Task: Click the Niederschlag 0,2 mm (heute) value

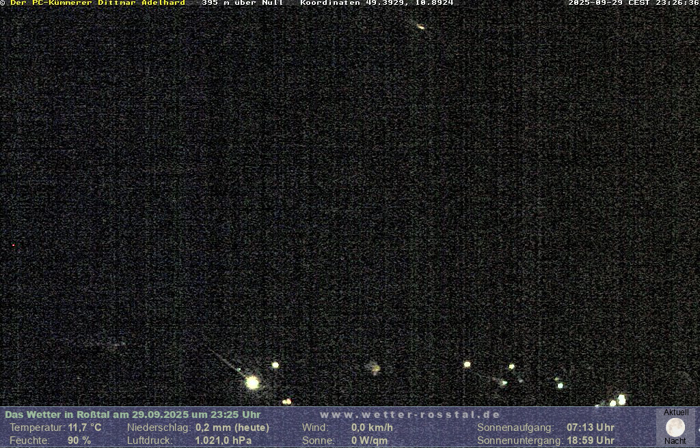Action: tap(232, 428)
